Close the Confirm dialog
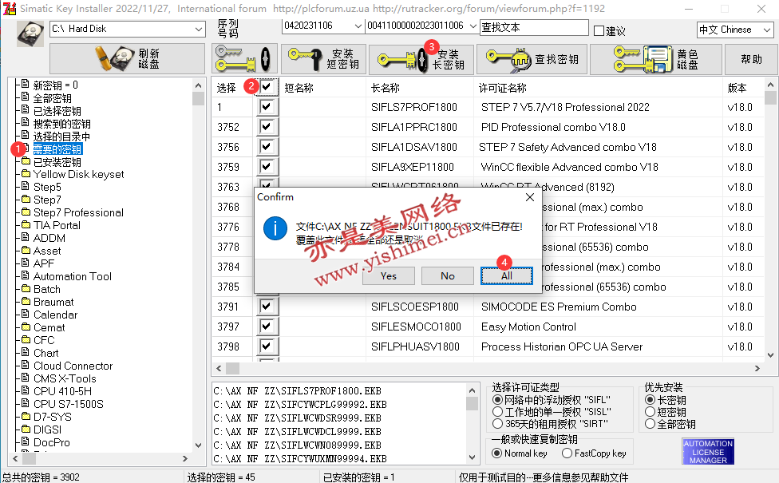 coord(530,197)
